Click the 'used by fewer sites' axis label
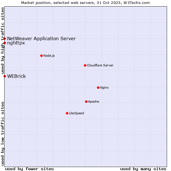This screenshot has width=171, height=171. pyautogui.click(x=29, y=169)
